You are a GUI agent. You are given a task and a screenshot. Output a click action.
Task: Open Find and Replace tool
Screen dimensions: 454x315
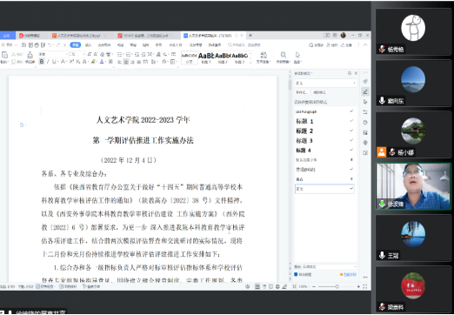284,57
